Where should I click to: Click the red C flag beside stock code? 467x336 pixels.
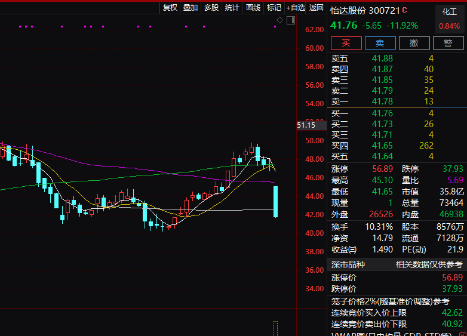[x=404, y=10]
